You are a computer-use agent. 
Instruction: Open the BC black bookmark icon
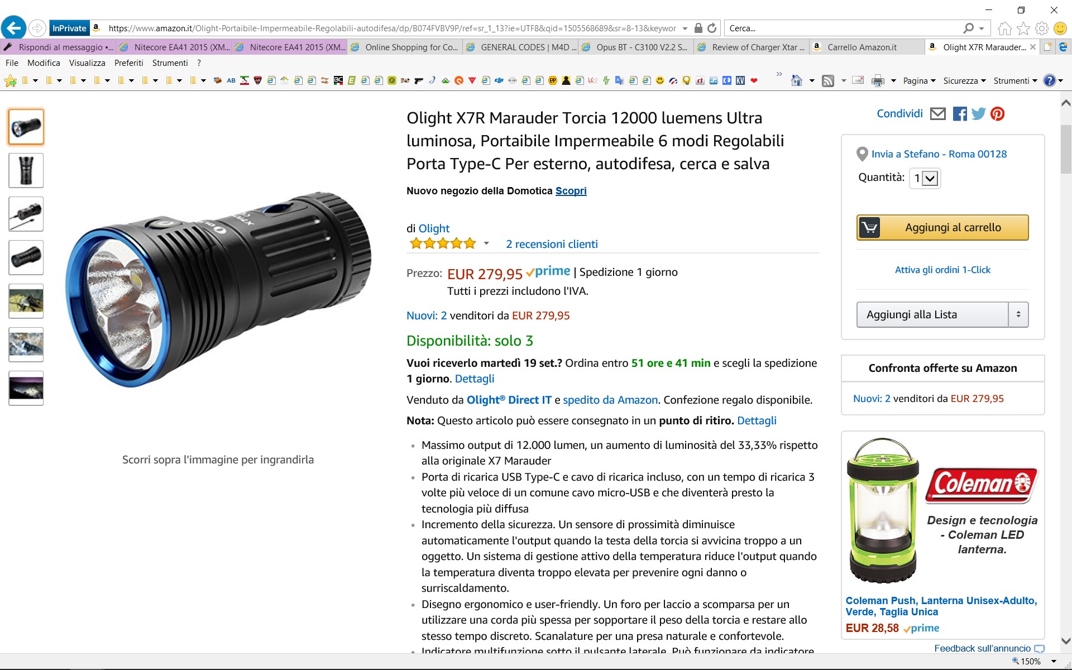tap(338, 80)
